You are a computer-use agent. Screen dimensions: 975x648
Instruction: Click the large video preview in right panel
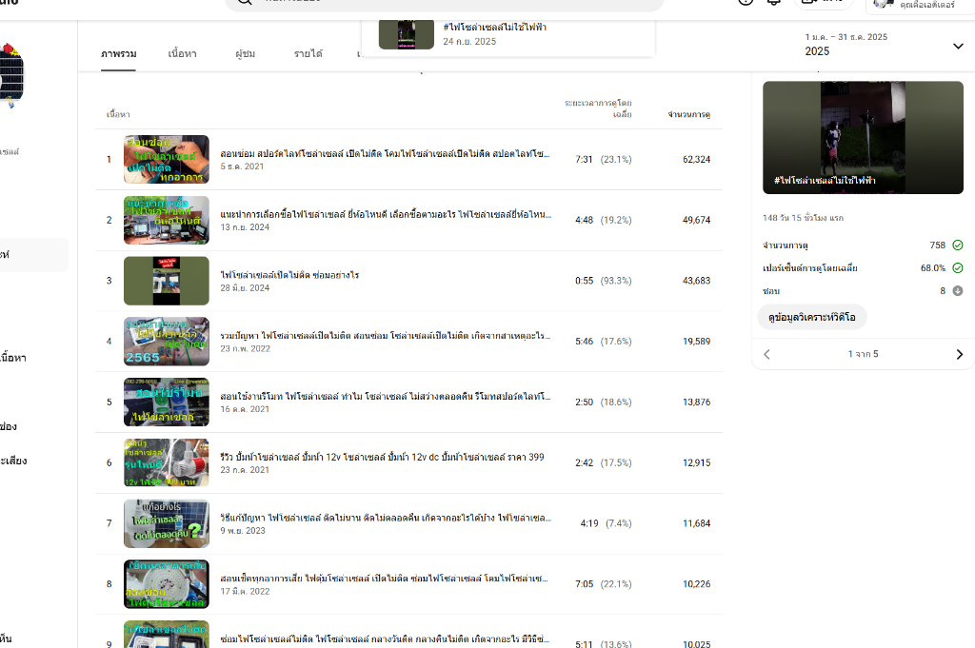[x=863, y=137]
